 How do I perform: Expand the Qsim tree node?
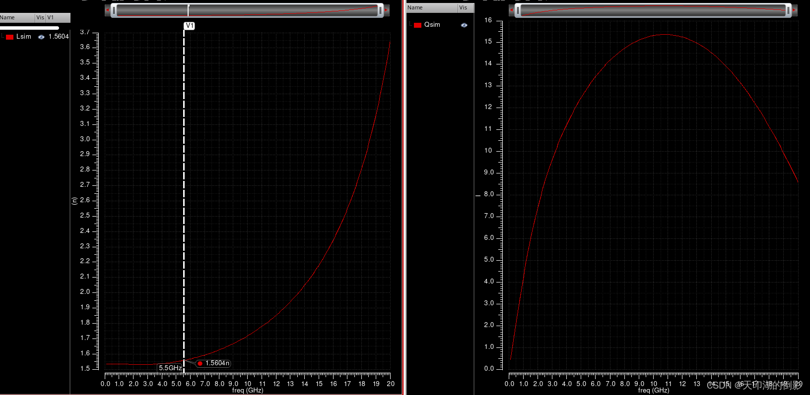(x=410, y=24)
